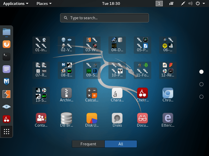Open the Places menu
Image resolution: width=209 pixels, height=156 pixels.
[x=44, y=3]
